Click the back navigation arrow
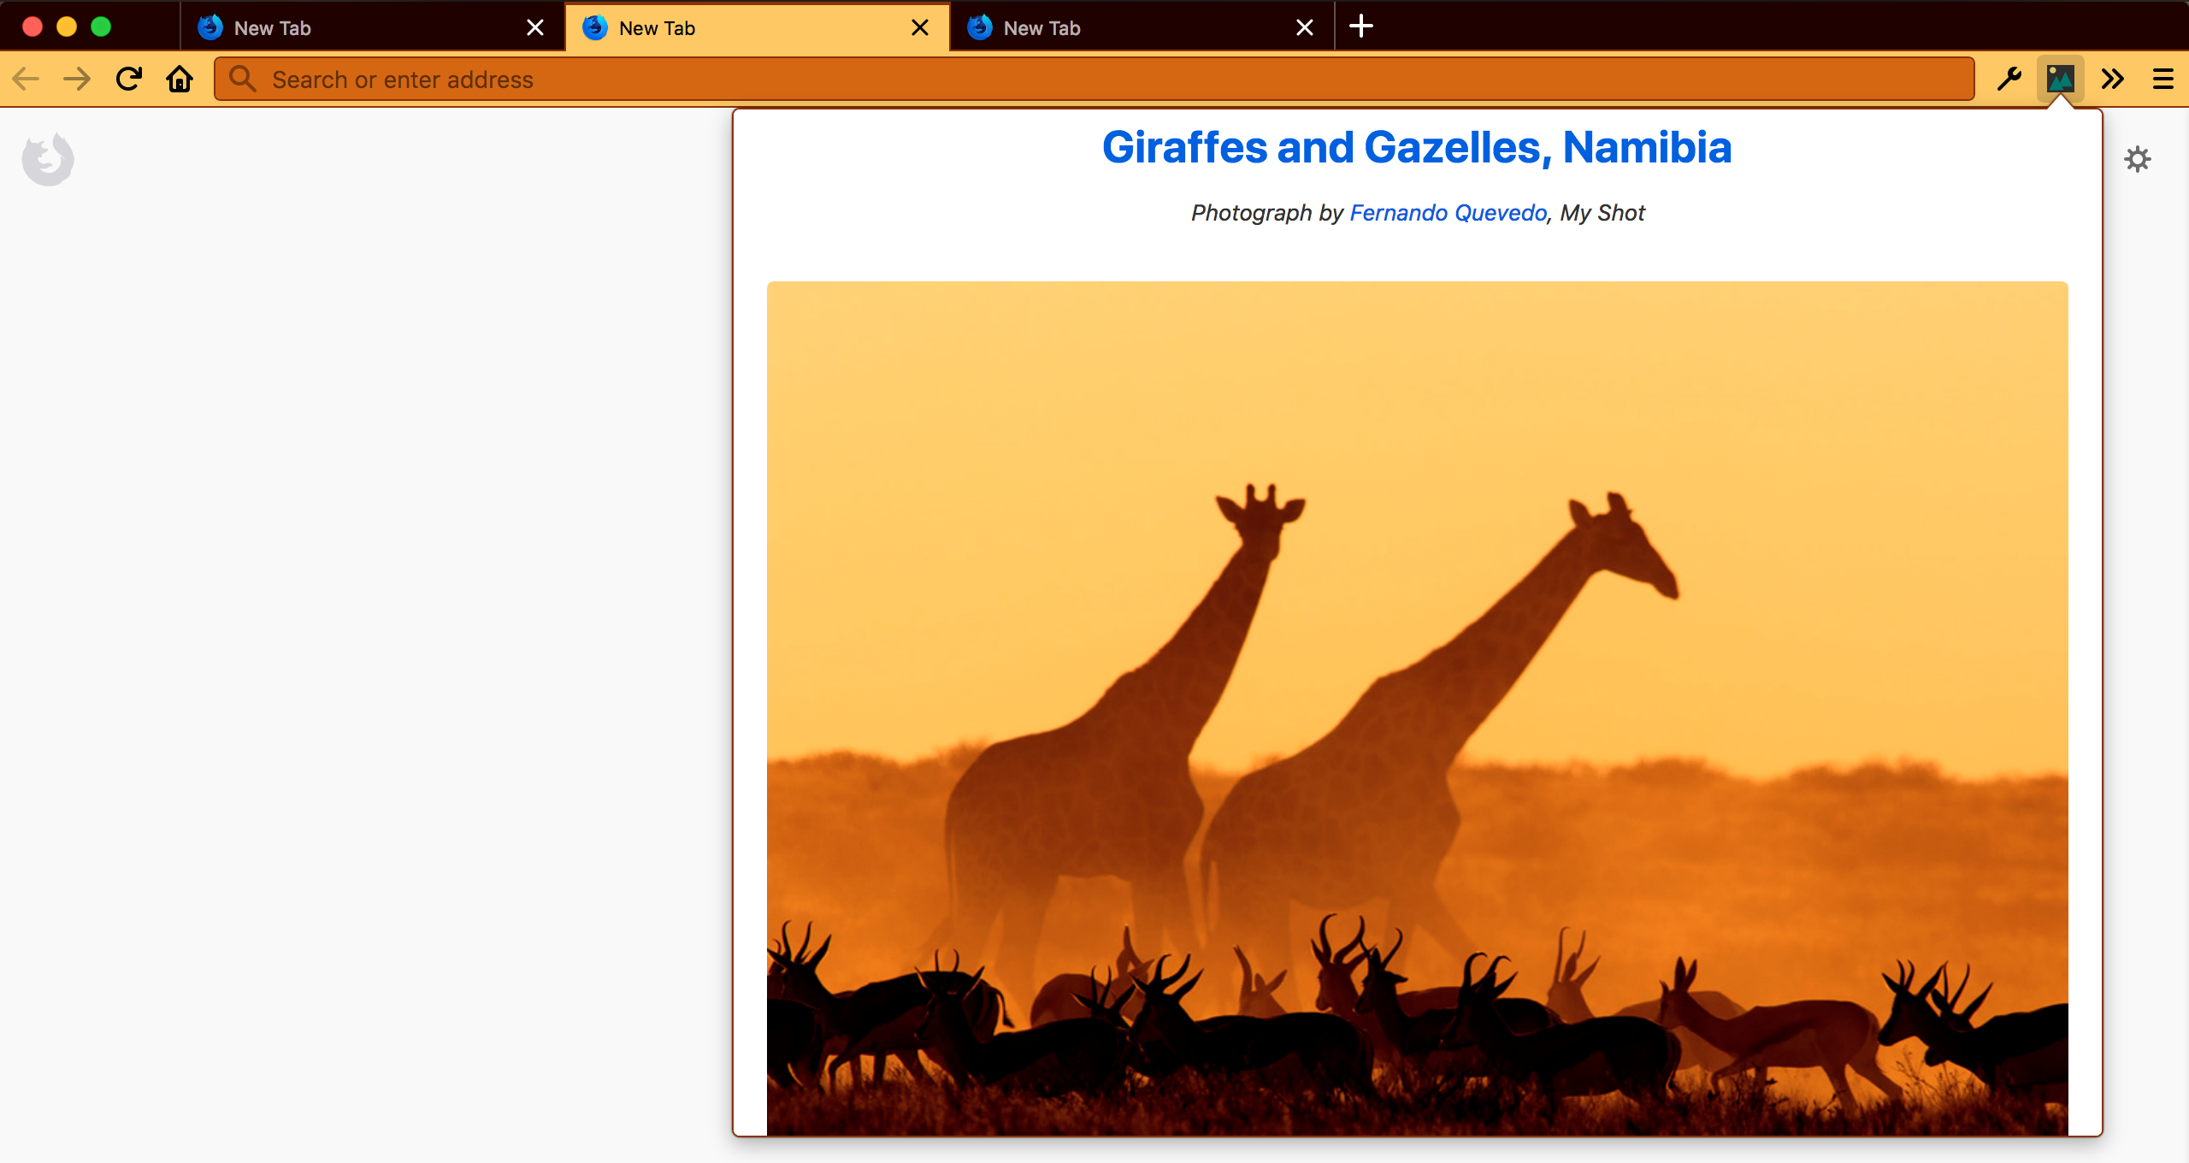This screenshot has height=1163, width=2189. pos(26,80)
